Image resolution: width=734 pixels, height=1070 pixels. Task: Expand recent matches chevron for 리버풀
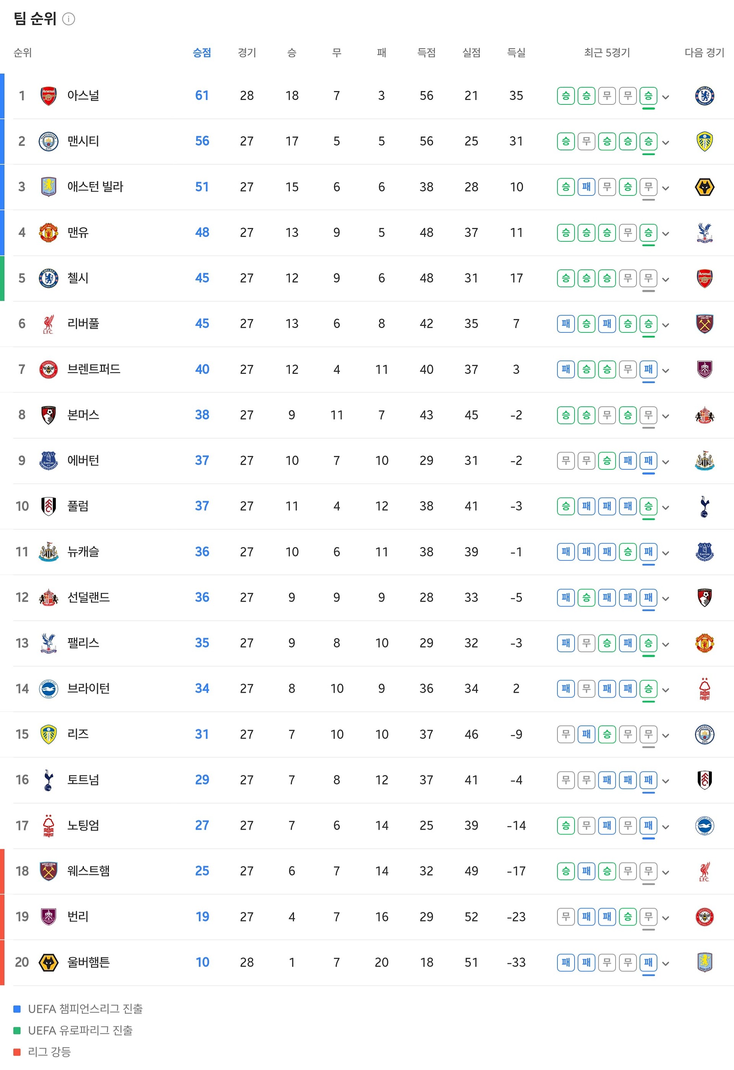click(666, 324)
